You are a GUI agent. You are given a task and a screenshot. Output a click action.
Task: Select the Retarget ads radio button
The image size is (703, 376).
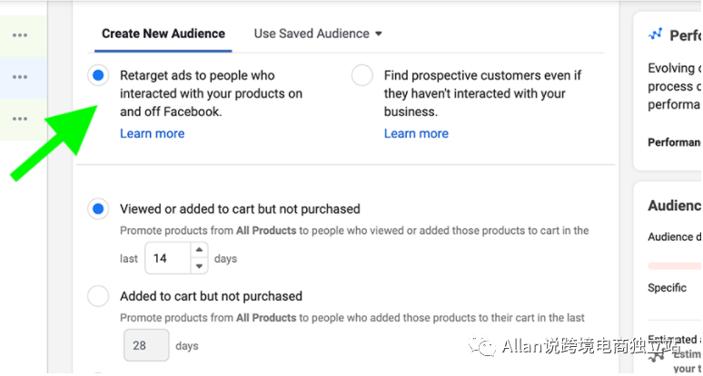pos(98,75)
